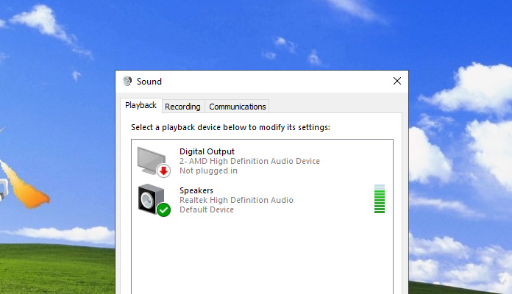Image resolution: width=512 pixels, height=294 pixels.
Task: Click the Speakers volume level meter
Action: pos(380,199)
